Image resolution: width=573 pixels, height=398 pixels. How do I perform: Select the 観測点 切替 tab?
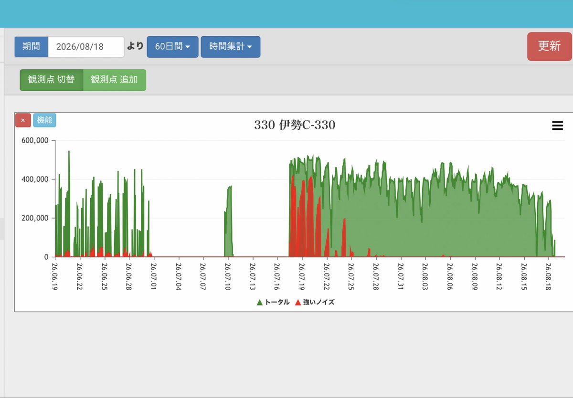coord(52,80)
